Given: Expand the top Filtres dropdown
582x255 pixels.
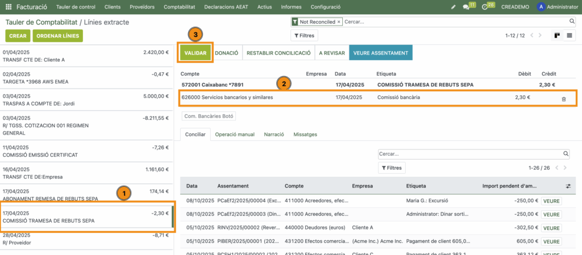Looking at the screenshot, I should click(x=304, y=35).
